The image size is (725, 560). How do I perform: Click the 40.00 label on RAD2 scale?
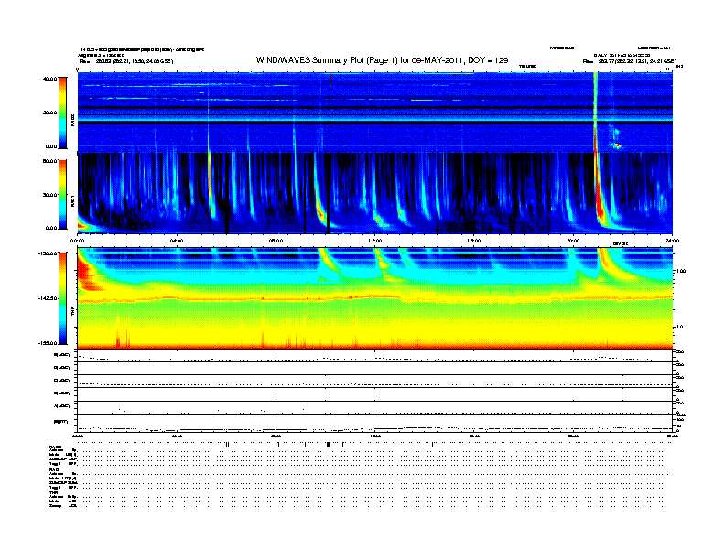click(x=49, y=79)
